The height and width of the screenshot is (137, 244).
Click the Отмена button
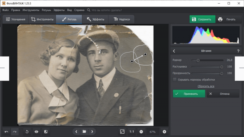pyautogui.click(x=223, y=94)
